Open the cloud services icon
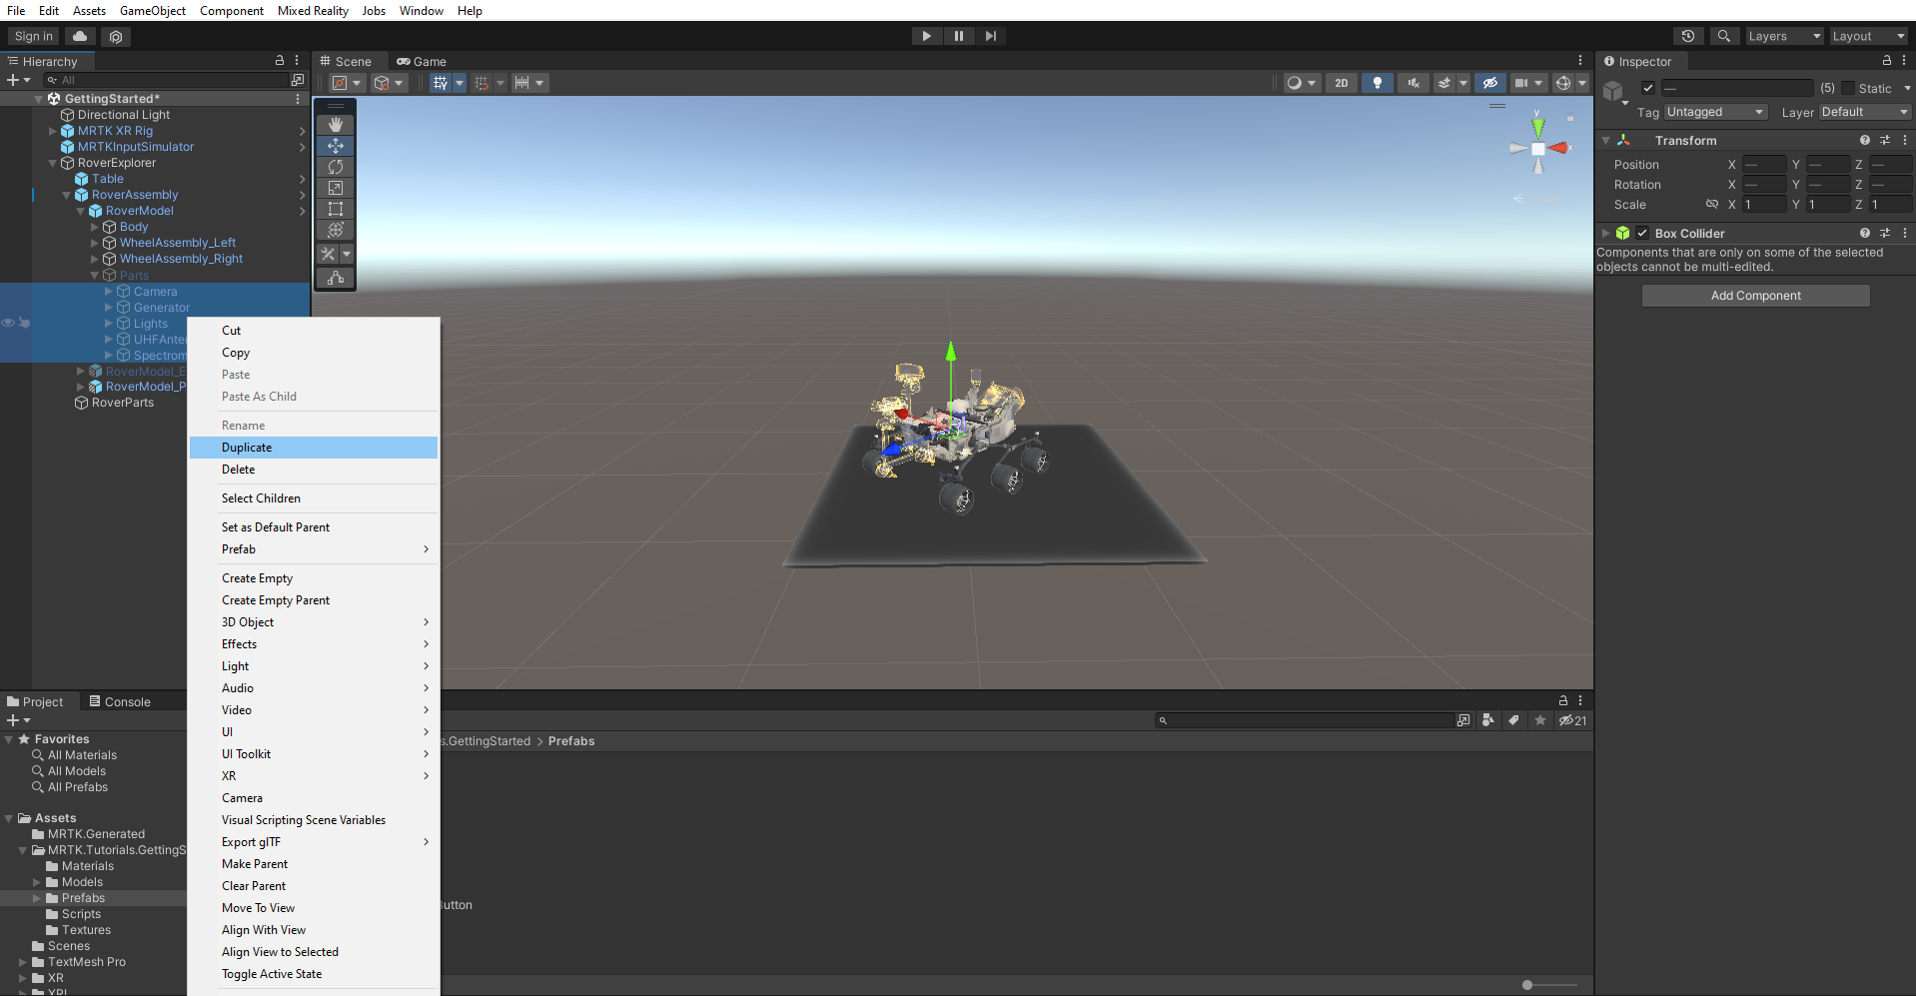The width and height of the screenshot is (1916, 996). point(80,36)
